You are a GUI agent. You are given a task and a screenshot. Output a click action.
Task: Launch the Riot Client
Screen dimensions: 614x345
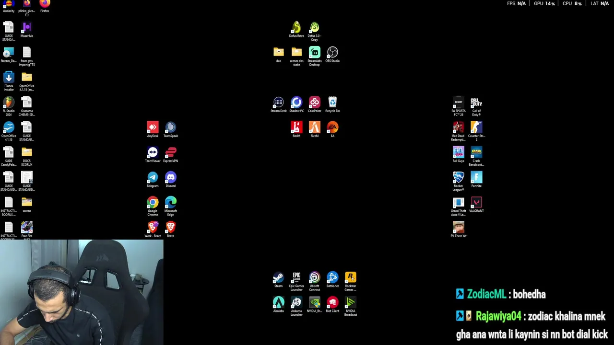tap(332, 305)
